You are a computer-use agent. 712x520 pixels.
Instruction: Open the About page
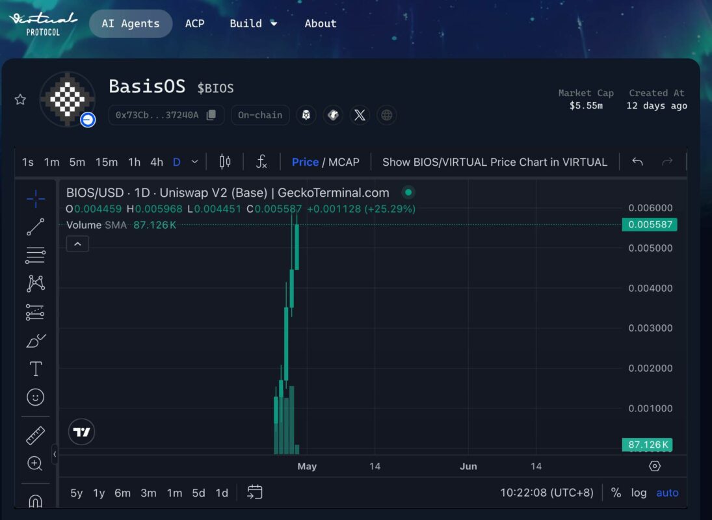(x=321, y=23)
